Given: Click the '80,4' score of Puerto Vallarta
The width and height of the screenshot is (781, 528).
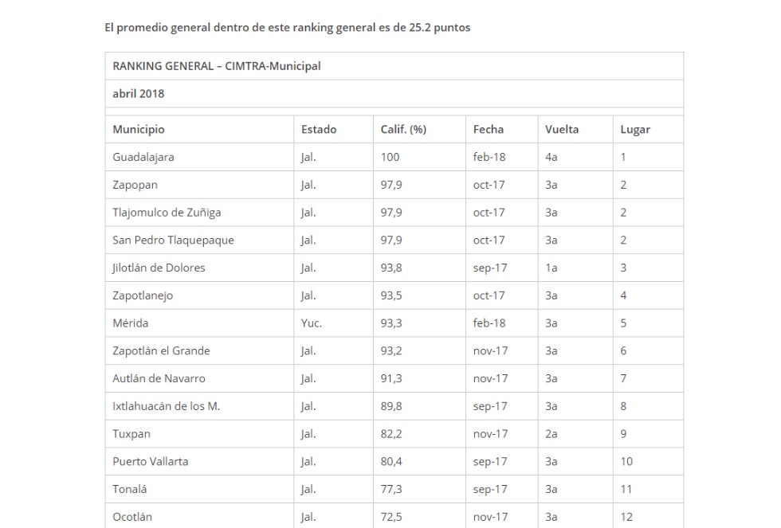Looking at the screenshot, I should pos(391,461).
